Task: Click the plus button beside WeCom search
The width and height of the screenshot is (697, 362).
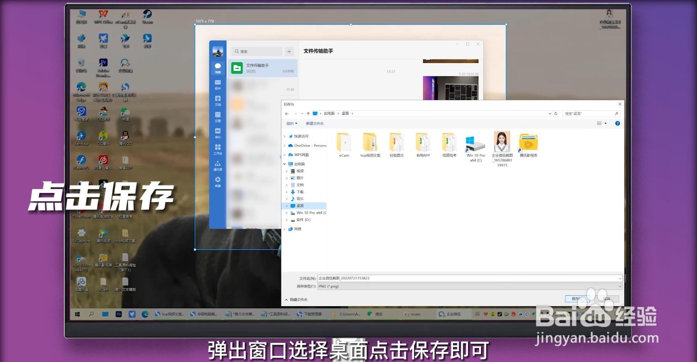Action: (289, 51)
